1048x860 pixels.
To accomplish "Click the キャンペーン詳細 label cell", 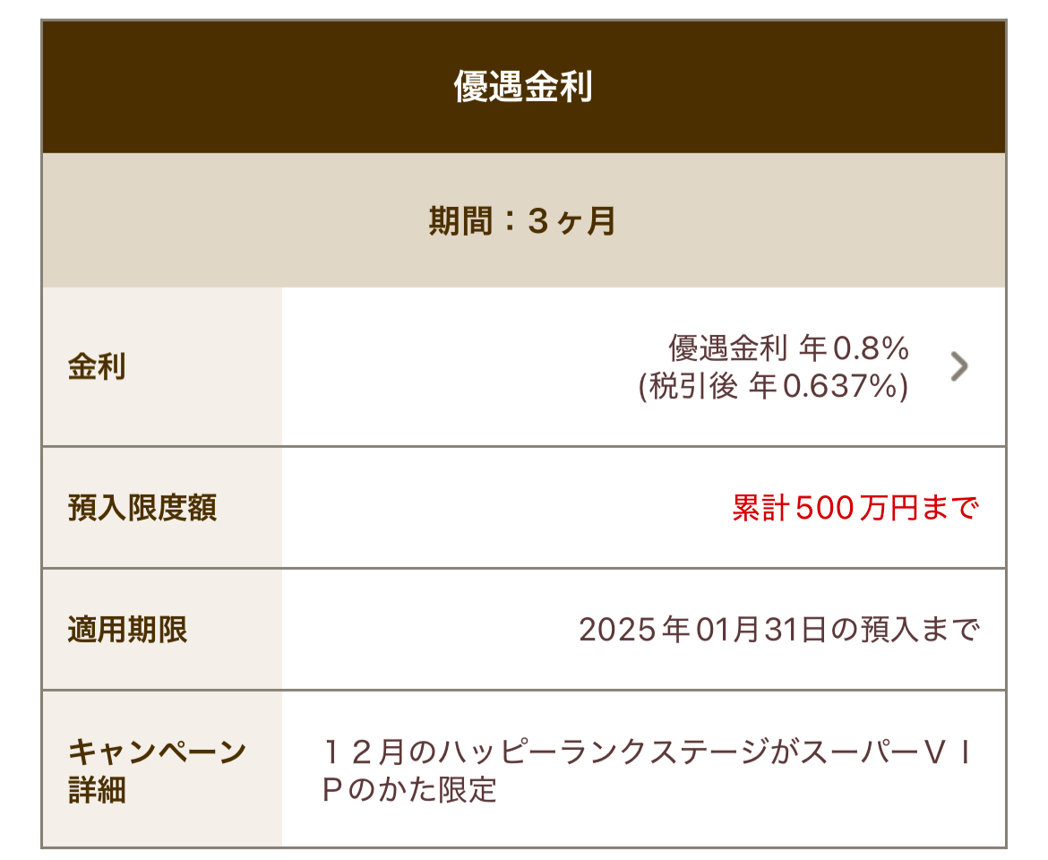I will coord(162,770).
